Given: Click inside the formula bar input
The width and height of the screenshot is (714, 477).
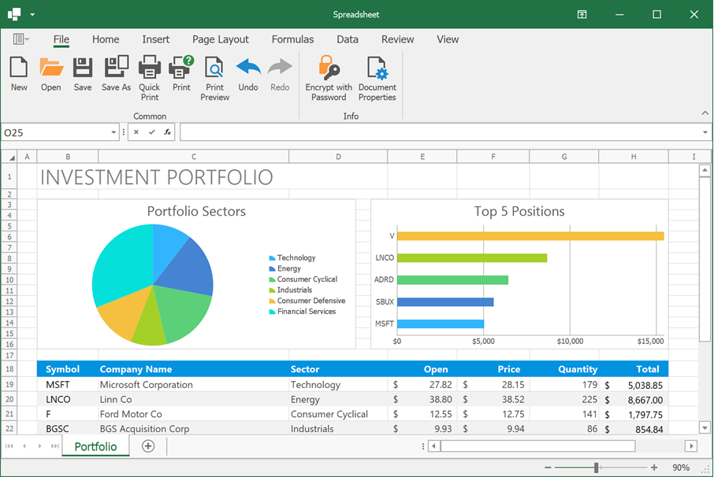Looking at the screenshot, I should tap(440, 132).
